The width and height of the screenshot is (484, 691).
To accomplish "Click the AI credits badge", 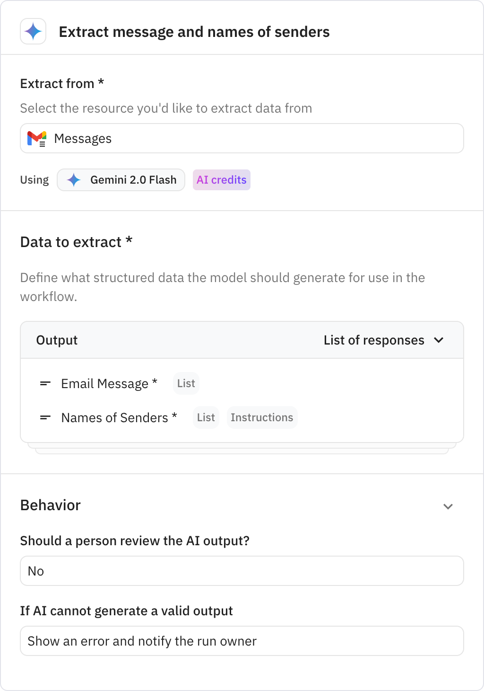I will click(x=221, y=180).
